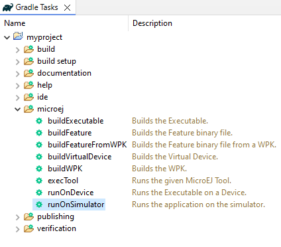Expand the build task group
Screen dimensions: 281x247
(18, 50)
